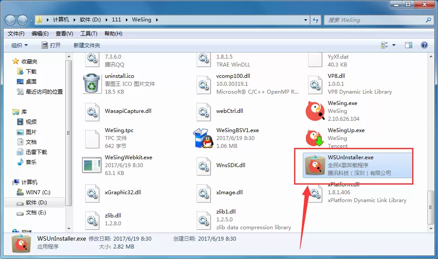Select the WeSingWebkit.exe window icon
Viewport: 438px width, 259px height.
(x=92, y=165)
